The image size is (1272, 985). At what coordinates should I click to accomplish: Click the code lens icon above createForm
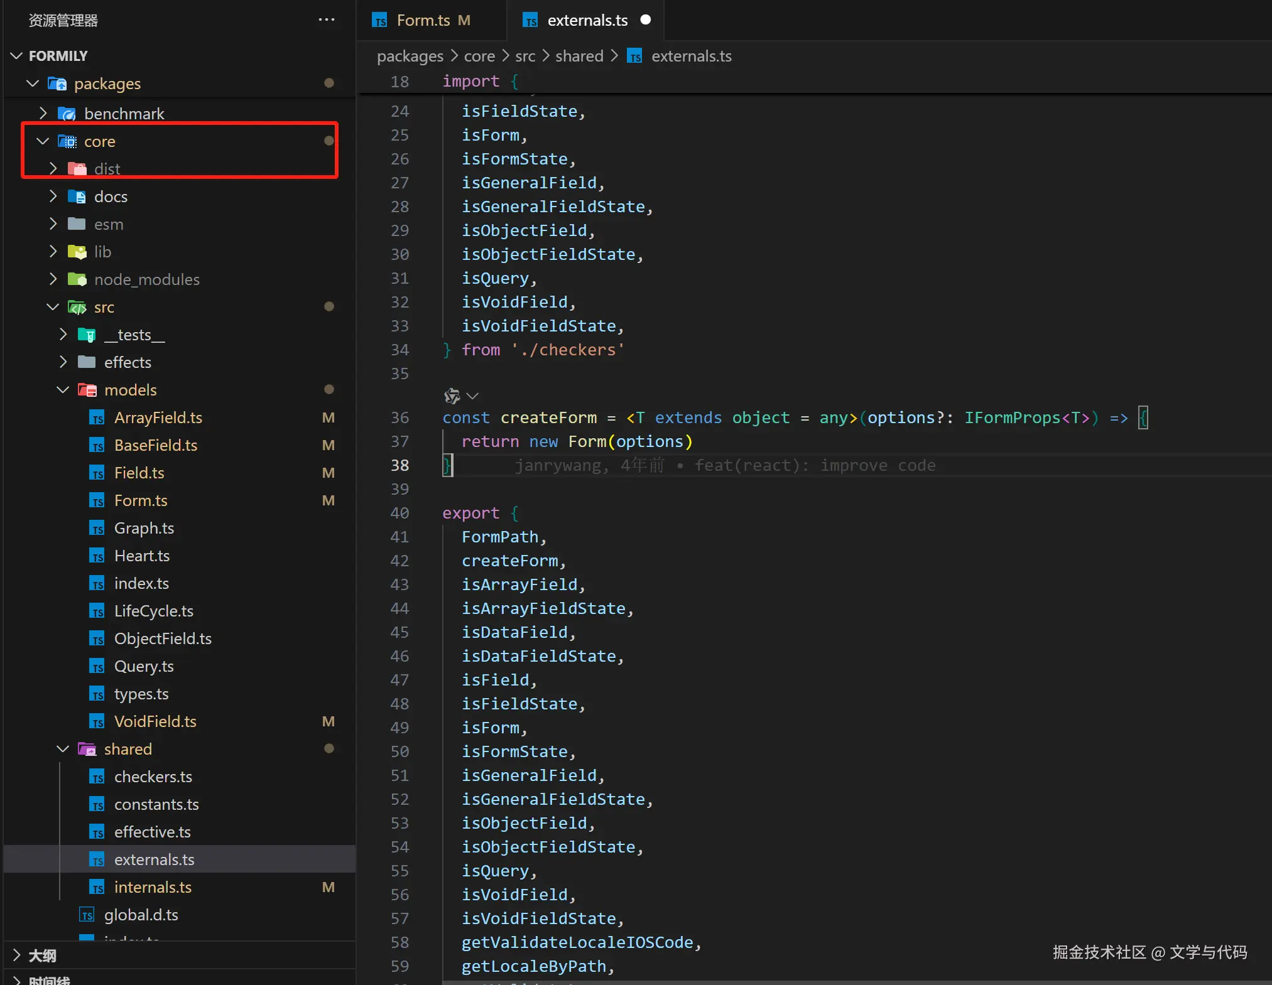(452, 396)
